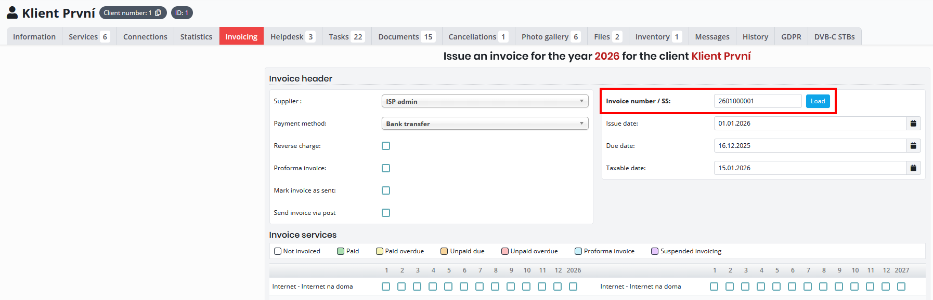The image size is (933, 300).
Task: Click the ID: 1 badge
Action: coord(182,13)
